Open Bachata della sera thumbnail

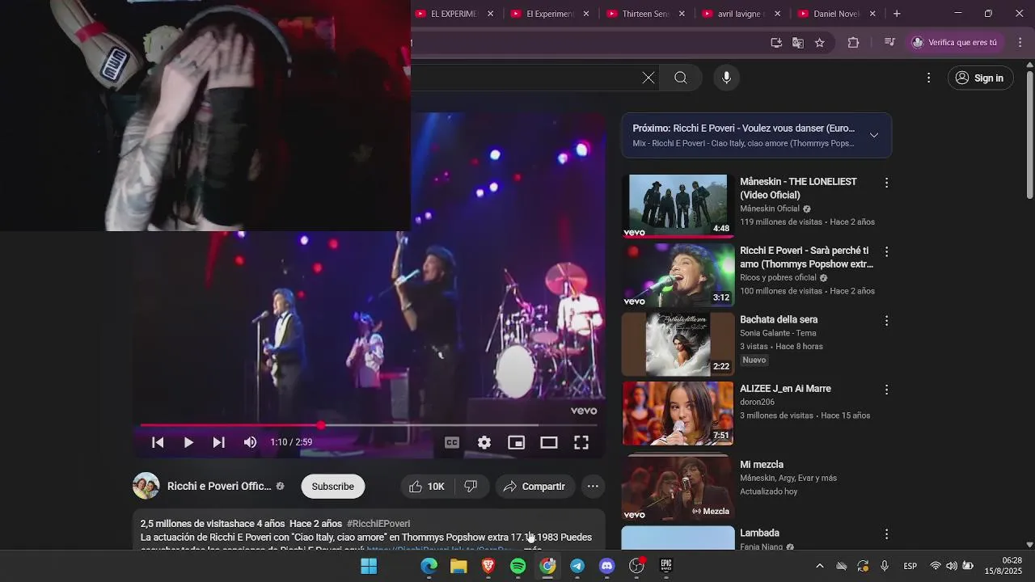pos(678,344)
